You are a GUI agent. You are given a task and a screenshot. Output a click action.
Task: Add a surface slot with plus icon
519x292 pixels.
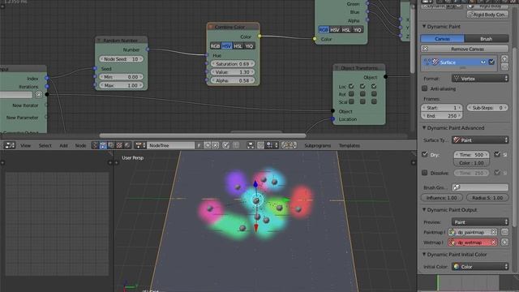click(x=504, y=59)
